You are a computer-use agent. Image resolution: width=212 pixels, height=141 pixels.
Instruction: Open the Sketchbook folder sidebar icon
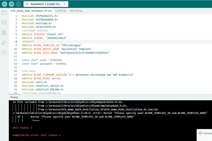coord(4,13)
